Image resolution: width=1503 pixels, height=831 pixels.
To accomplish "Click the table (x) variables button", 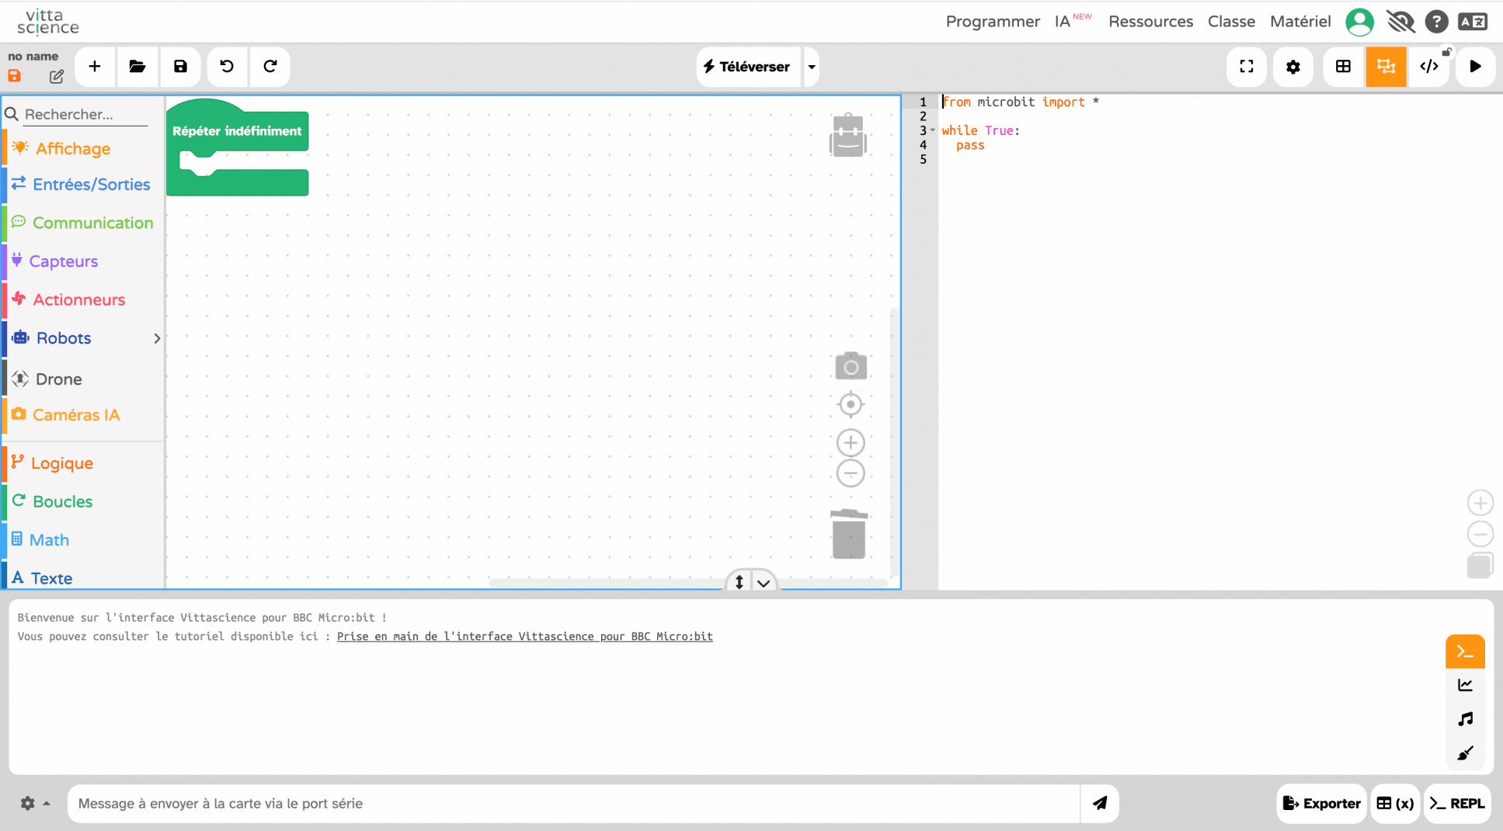I will 1395,803.
